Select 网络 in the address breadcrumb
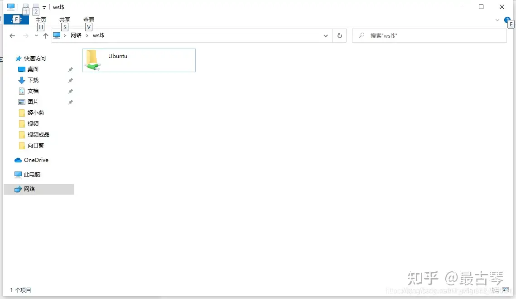516x299 pixels. pyautogui.click(x=76, y=35)
